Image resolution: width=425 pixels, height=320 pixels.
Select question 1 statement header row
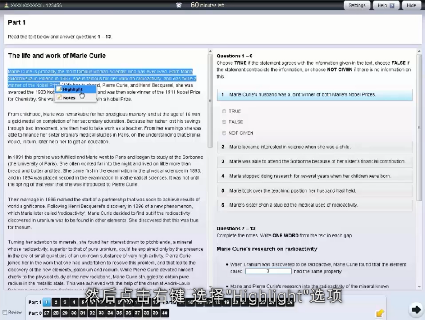point(315,95)
